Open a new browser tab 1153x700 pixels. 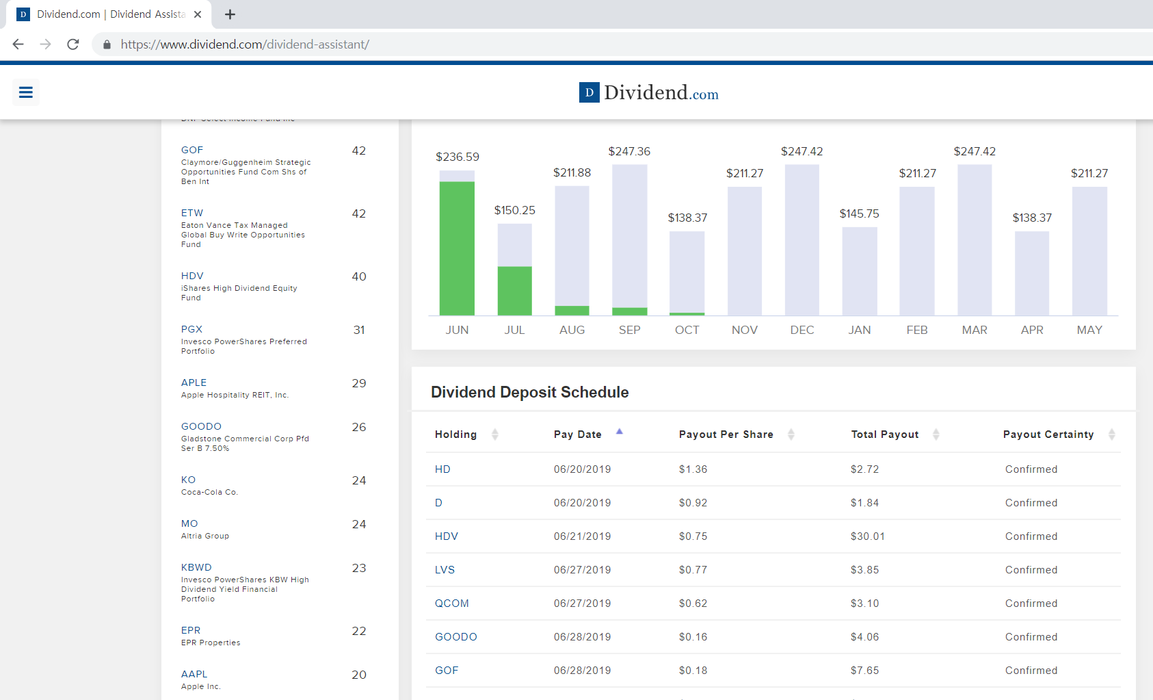pos(230,14)
